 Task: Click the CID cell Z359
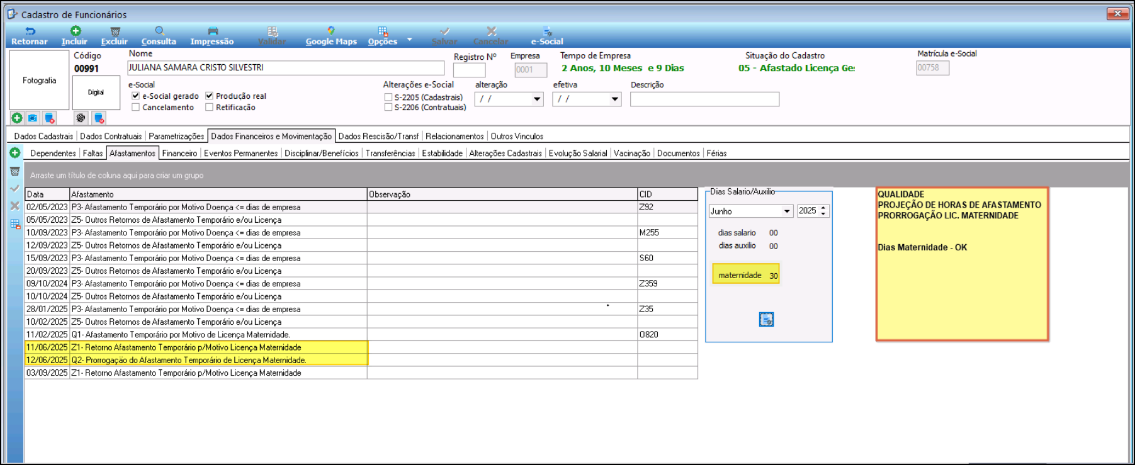point(667,284)
